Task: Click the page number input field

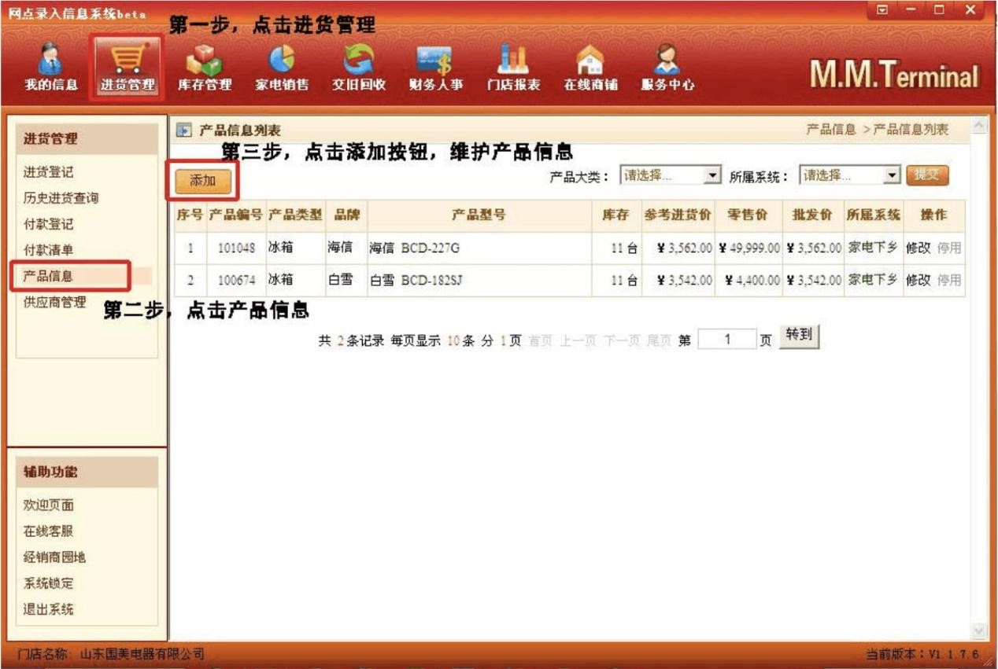Action: click(x=727, y=339)
